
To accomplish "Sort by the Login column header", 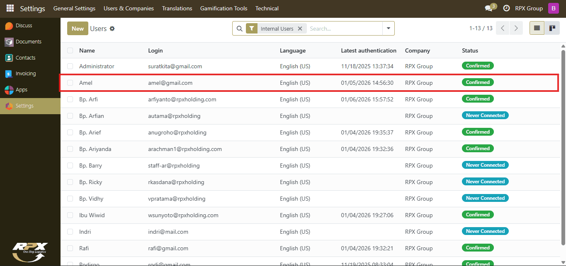I will pyautogui.click(x=155, y=50).
